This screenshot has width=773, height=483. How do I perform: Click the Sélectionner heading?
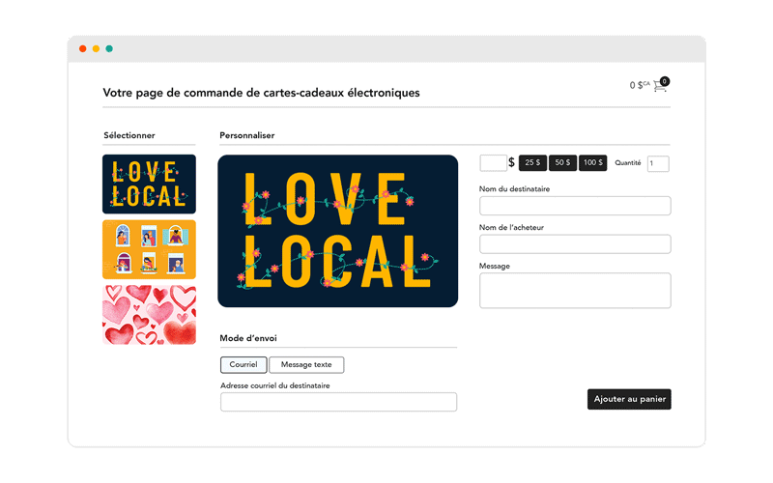[129, 135]
